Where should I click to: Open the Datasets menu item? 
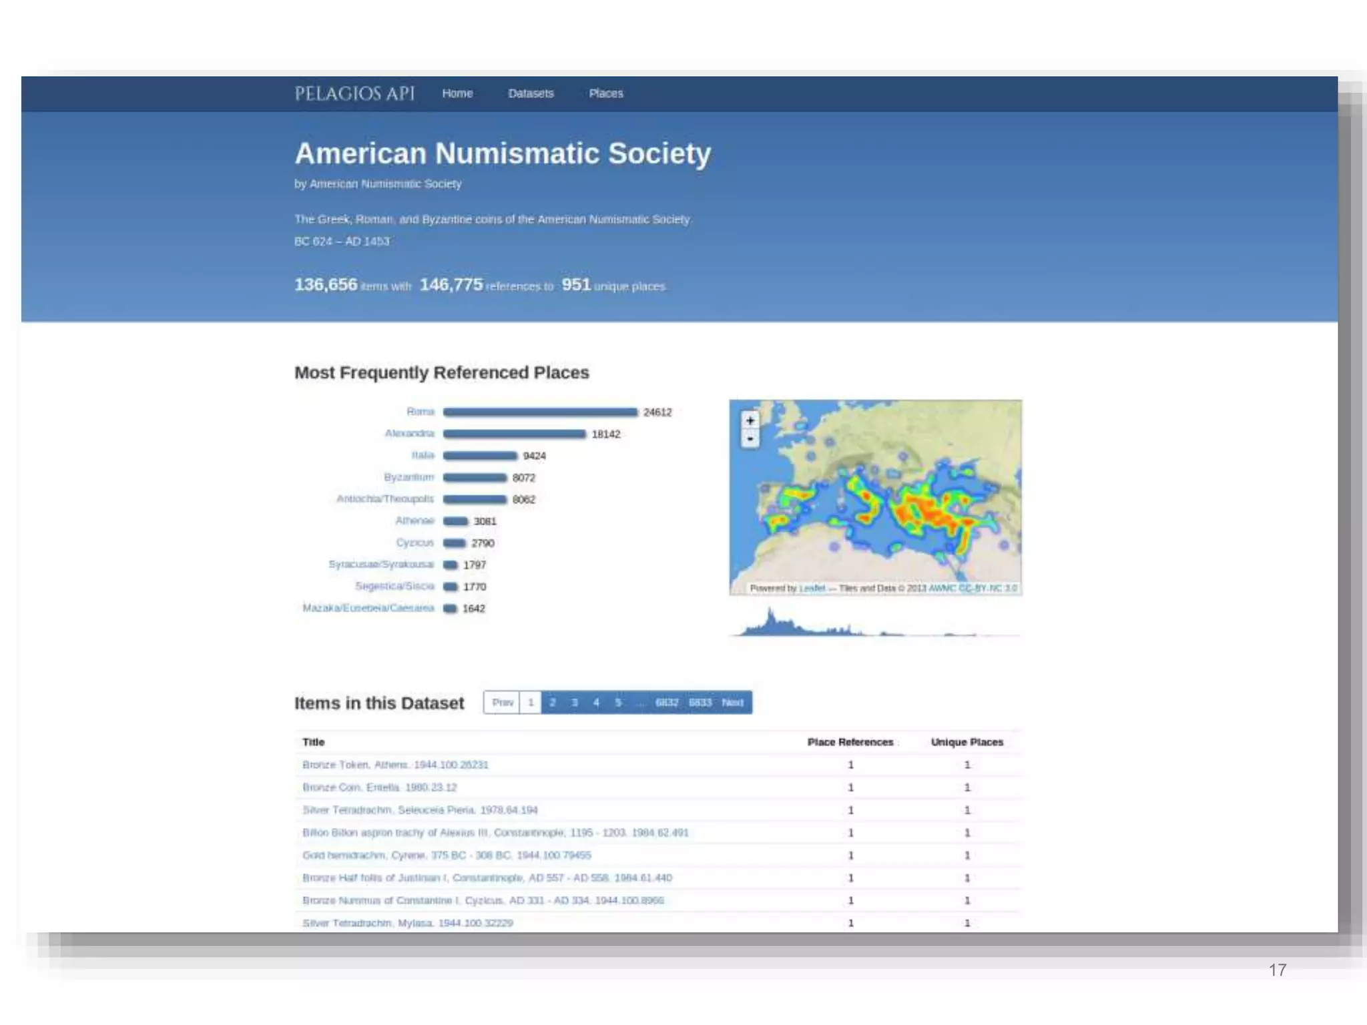click(x=531, y=93)
